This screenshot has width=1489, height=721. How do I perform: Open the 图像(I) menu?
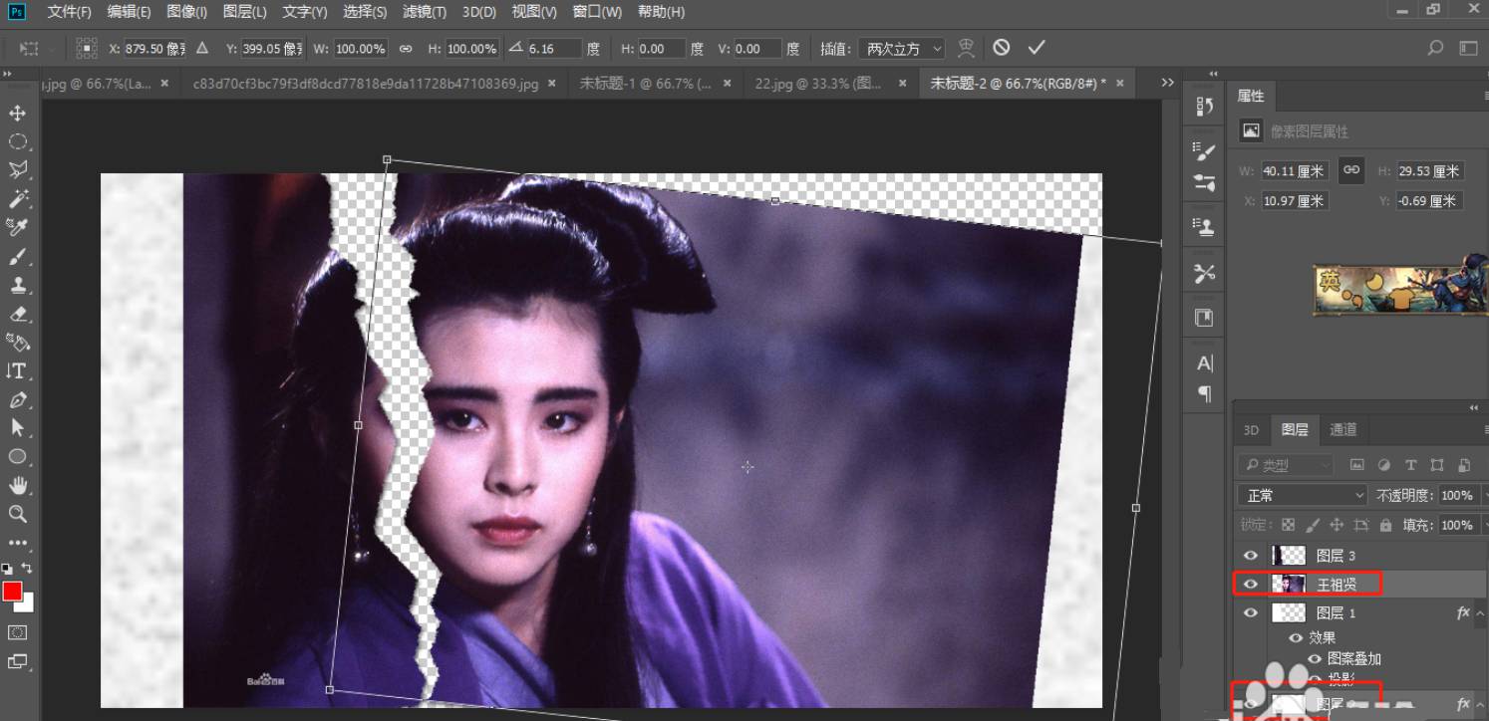click(x=186, y=12)
